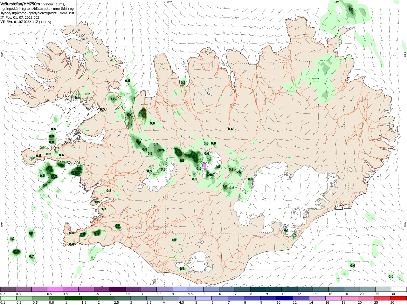Click the value "1.3" over the southwest sea
This screenshot has height=305, width=407.
[x=31, y=233]
